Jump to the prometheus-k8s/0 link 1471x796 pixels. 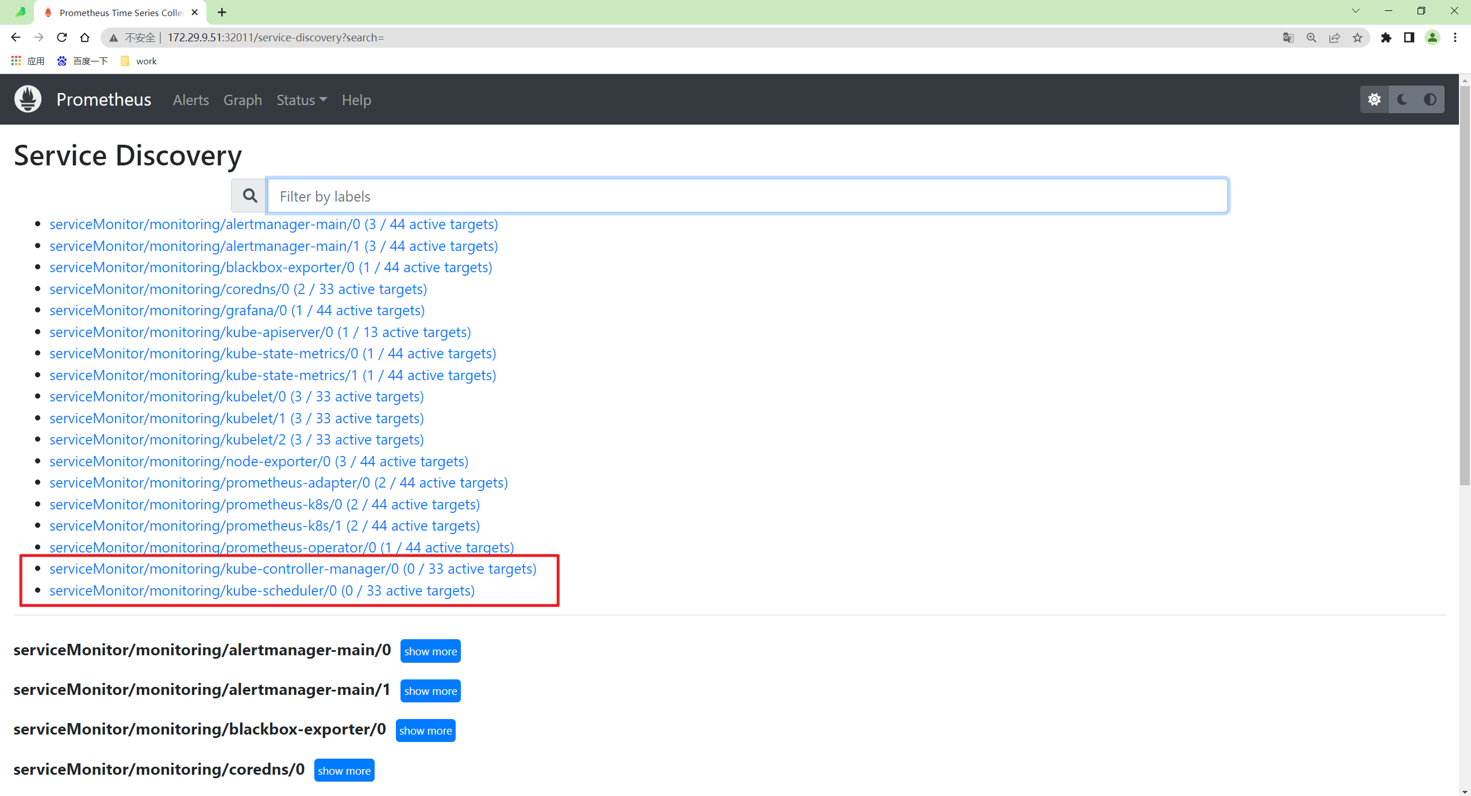pyautogui.click(x=264, y=504)
